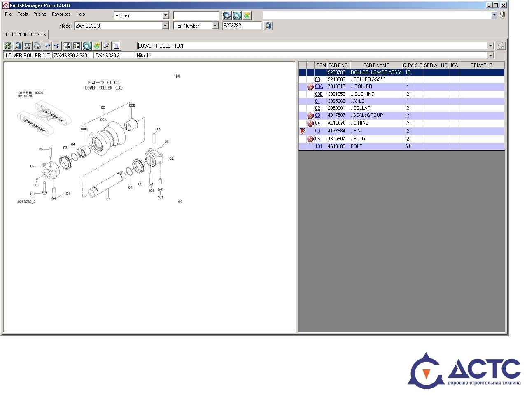Click the two-column list icon left of CD icon

click(x=77, y=46)
